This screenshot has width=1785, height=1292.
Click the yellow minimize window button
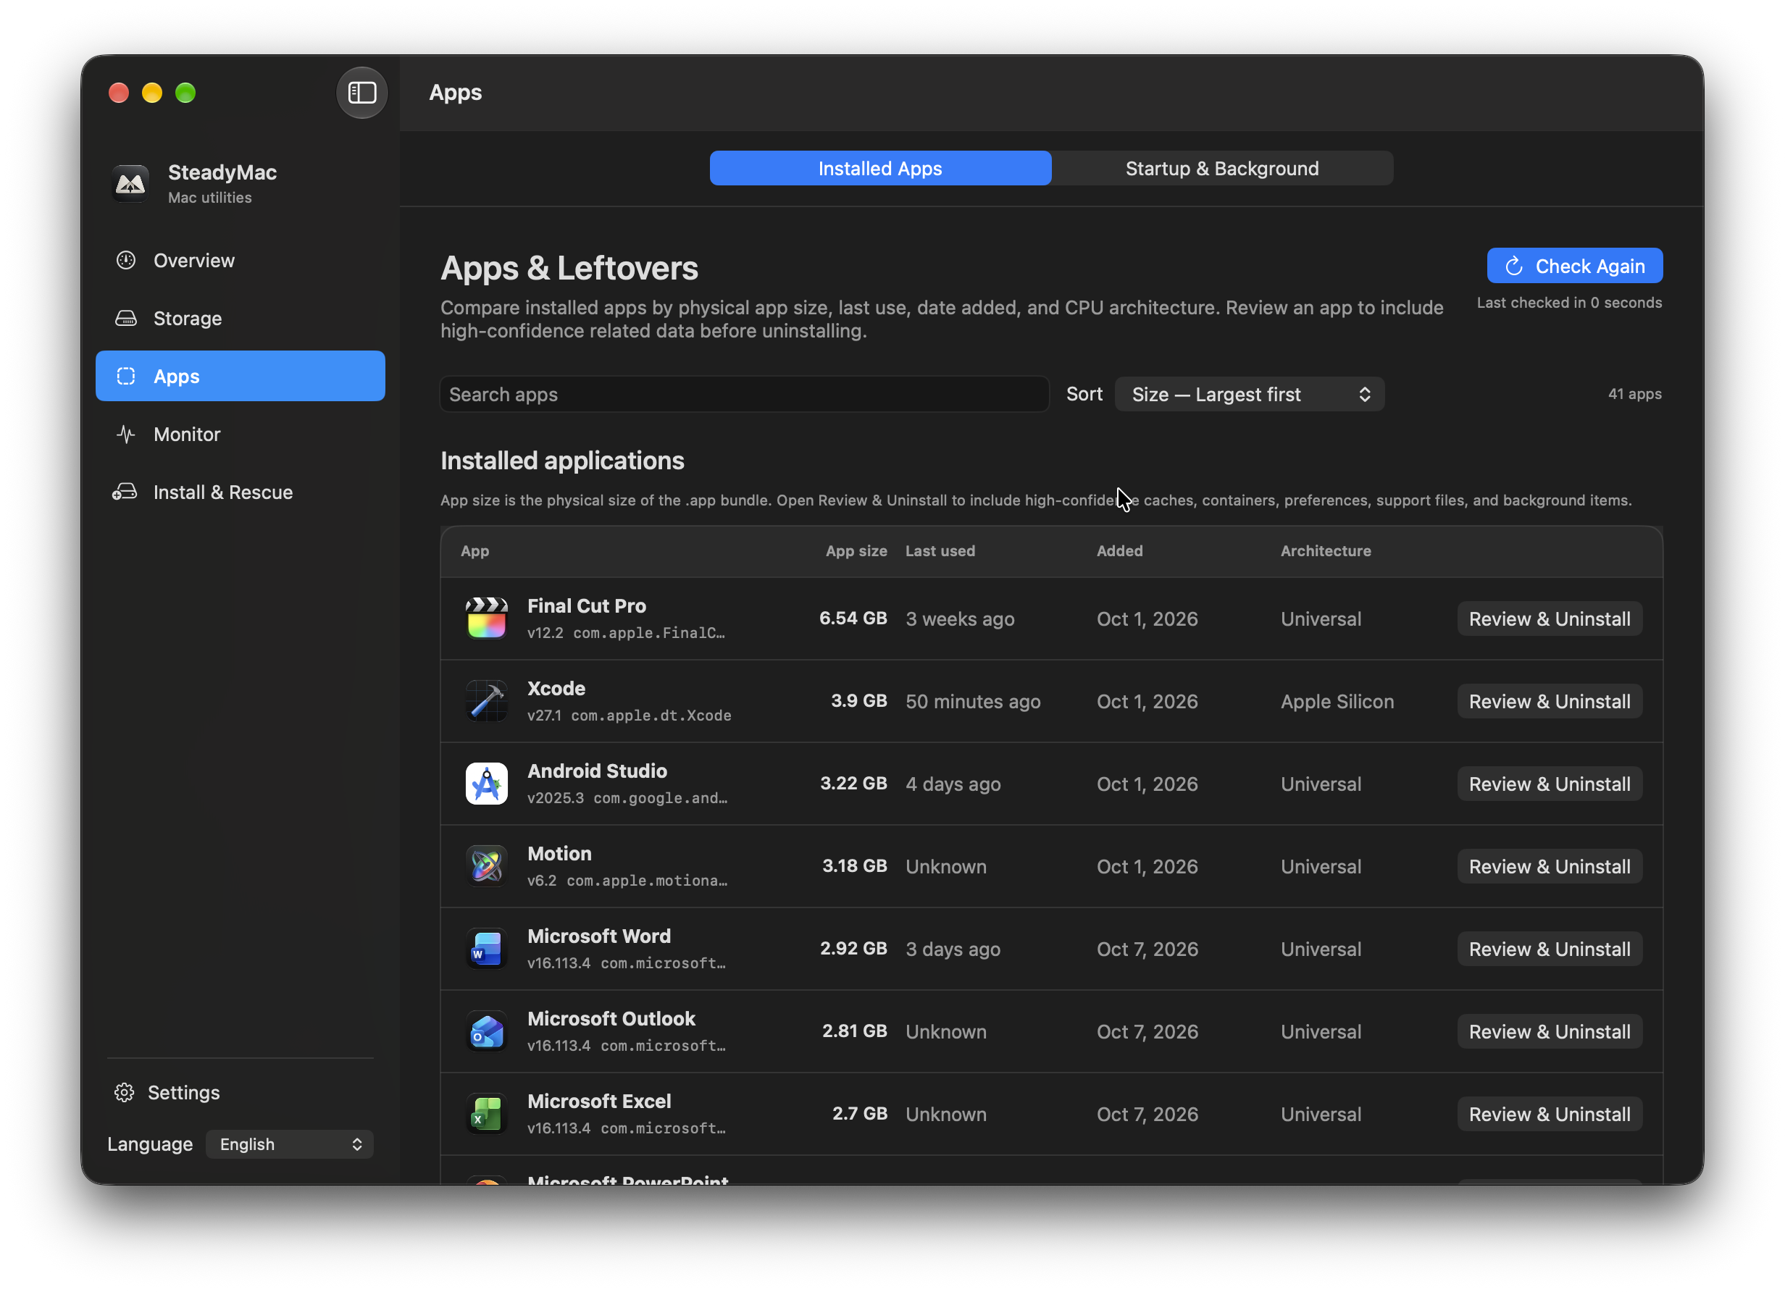coord(152,93)
